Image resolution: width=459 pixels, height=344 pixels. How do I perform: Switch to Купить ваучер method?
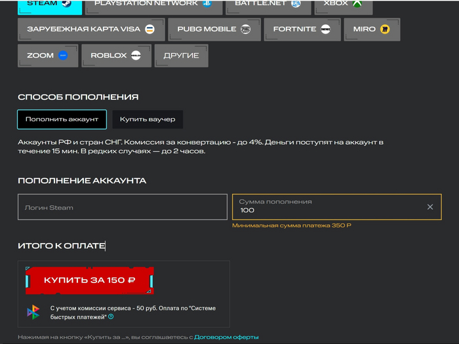(x=148, y=119)
